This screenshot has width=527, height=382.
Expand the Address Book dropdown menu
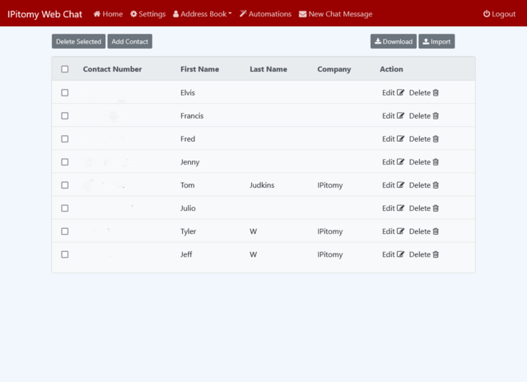click(x=202, y=14)
